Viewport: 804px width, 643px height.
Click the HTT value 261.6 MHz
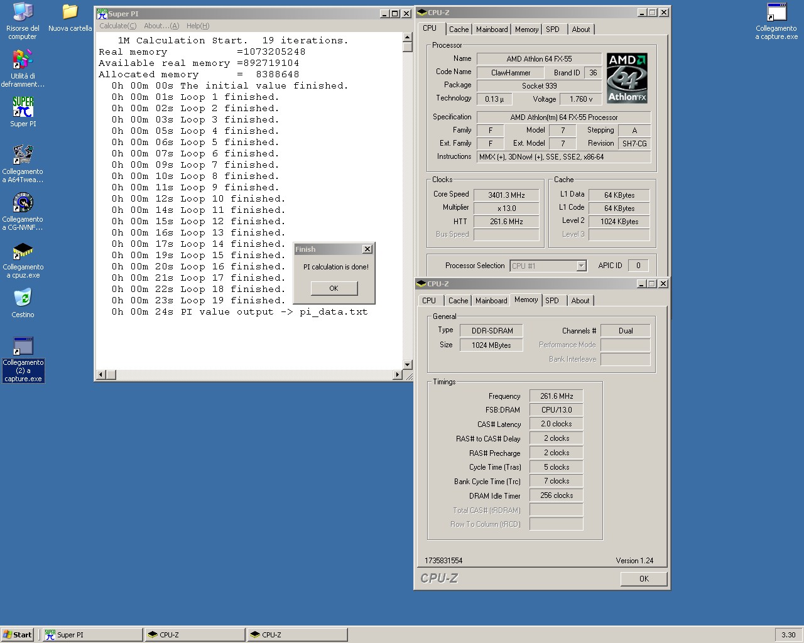[506, 222]
